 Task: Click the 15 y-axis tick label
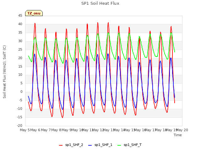[x=20, y=66]
